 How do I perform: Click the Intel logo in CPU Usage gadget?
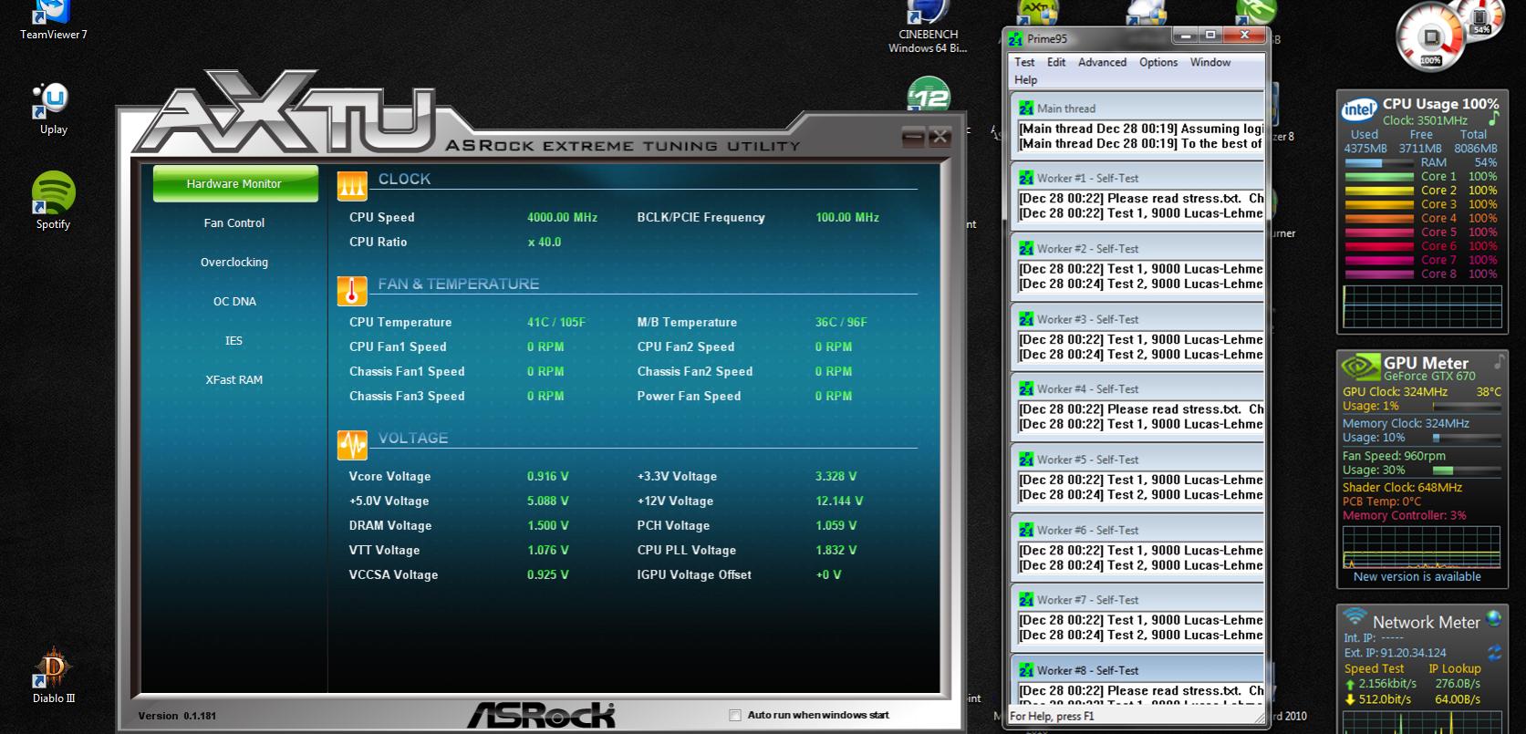tap(1359, 110)
